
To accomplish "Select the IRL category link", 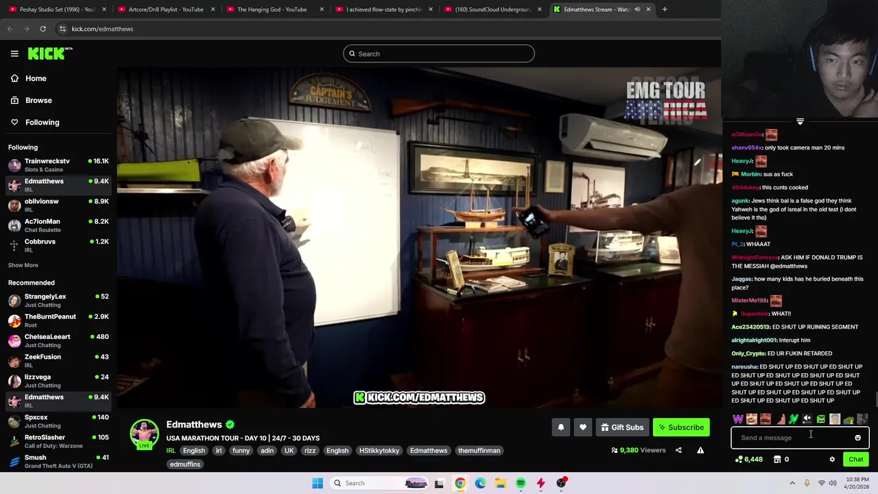I will click(171, 451).
